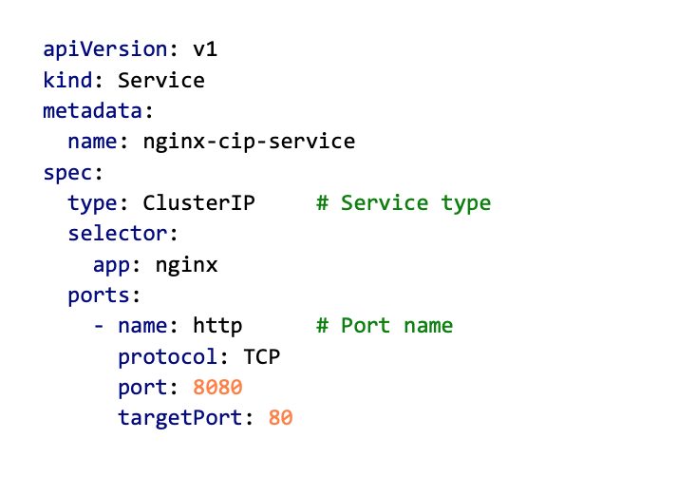677x477 pixels.
Task: Click the targetPort key
Action: tap(179, 417)
